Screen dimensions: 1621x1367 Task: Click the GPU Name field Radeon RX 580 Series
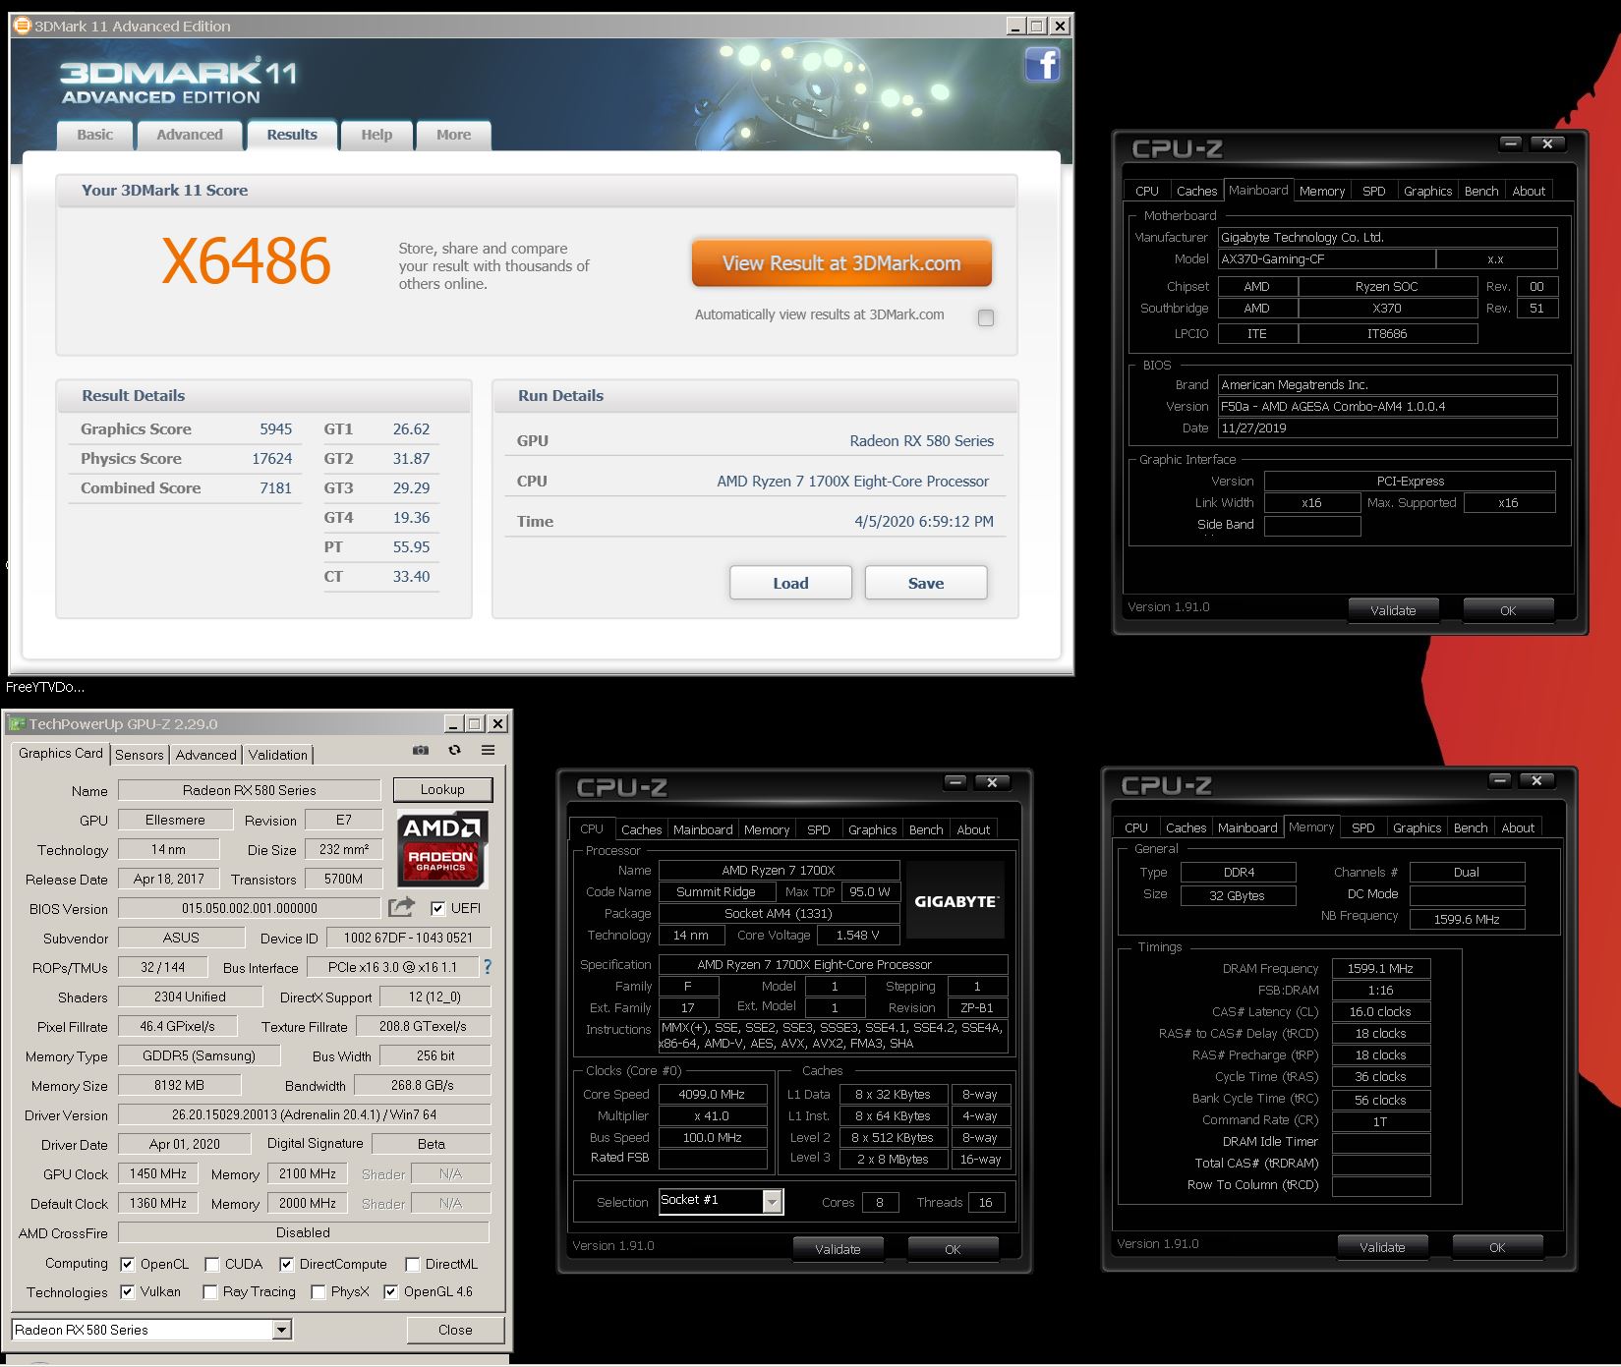click(250, 790)
